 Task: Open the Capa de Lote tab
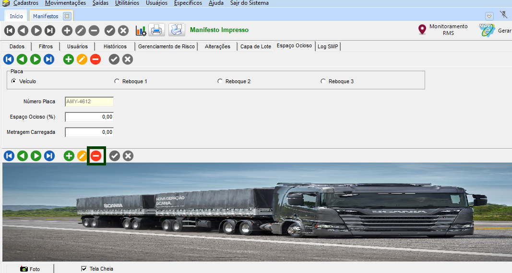click(256, 46)
